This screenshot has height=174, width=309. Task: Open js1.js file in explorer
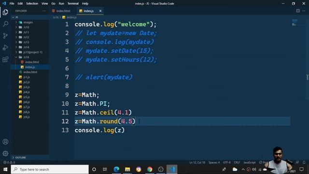point(27,77)
